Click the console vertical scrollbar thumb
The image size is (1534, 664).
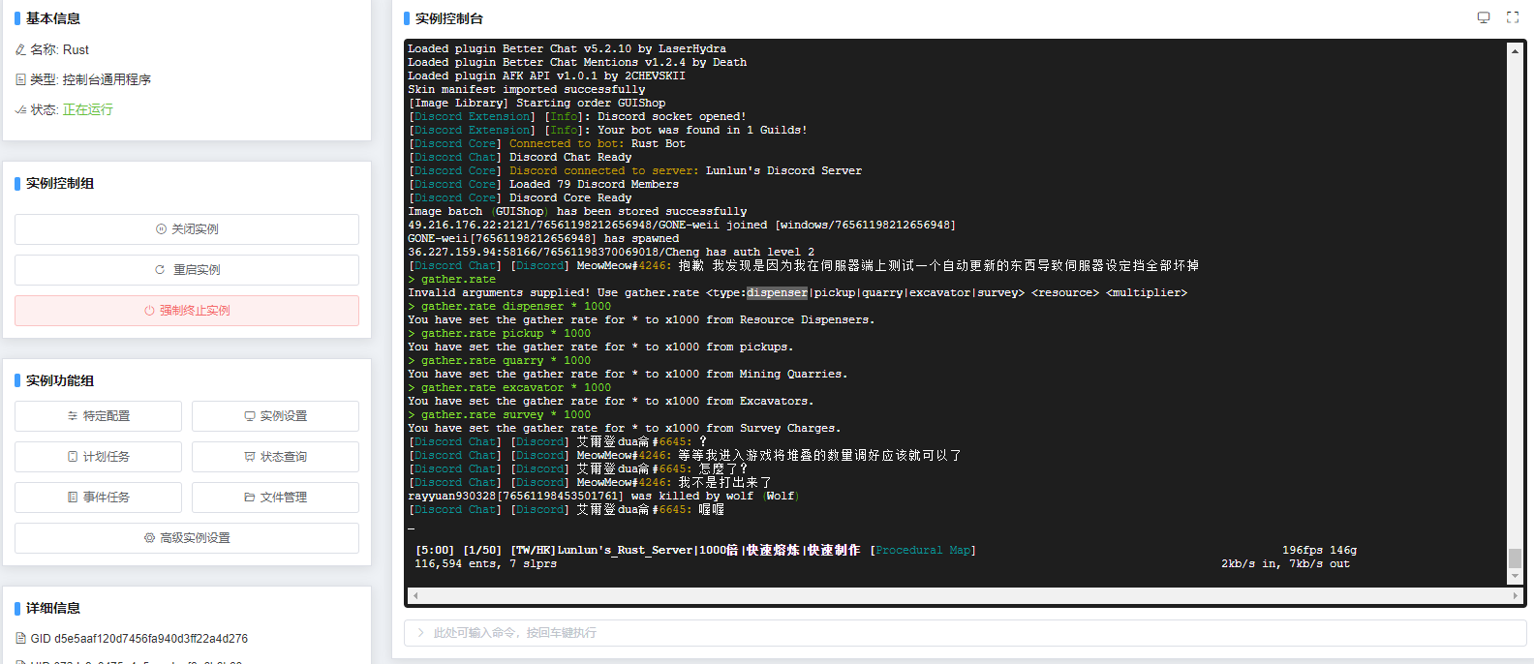click(1515, 558)
